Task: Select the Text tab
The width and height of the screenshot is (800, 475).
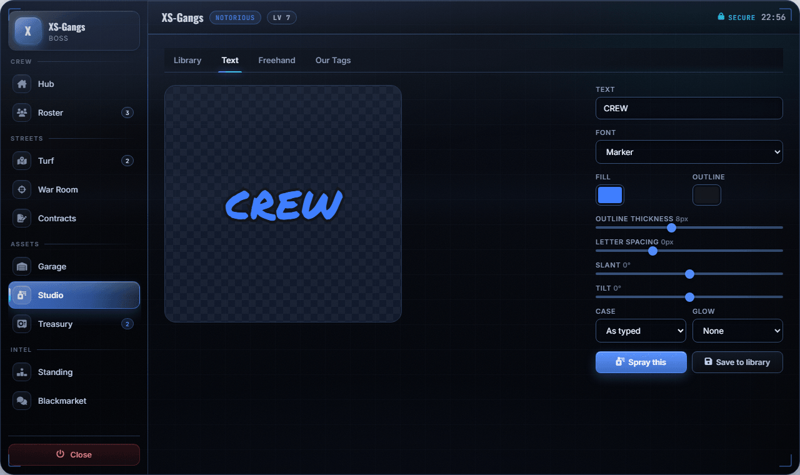Action: point(230,61)
